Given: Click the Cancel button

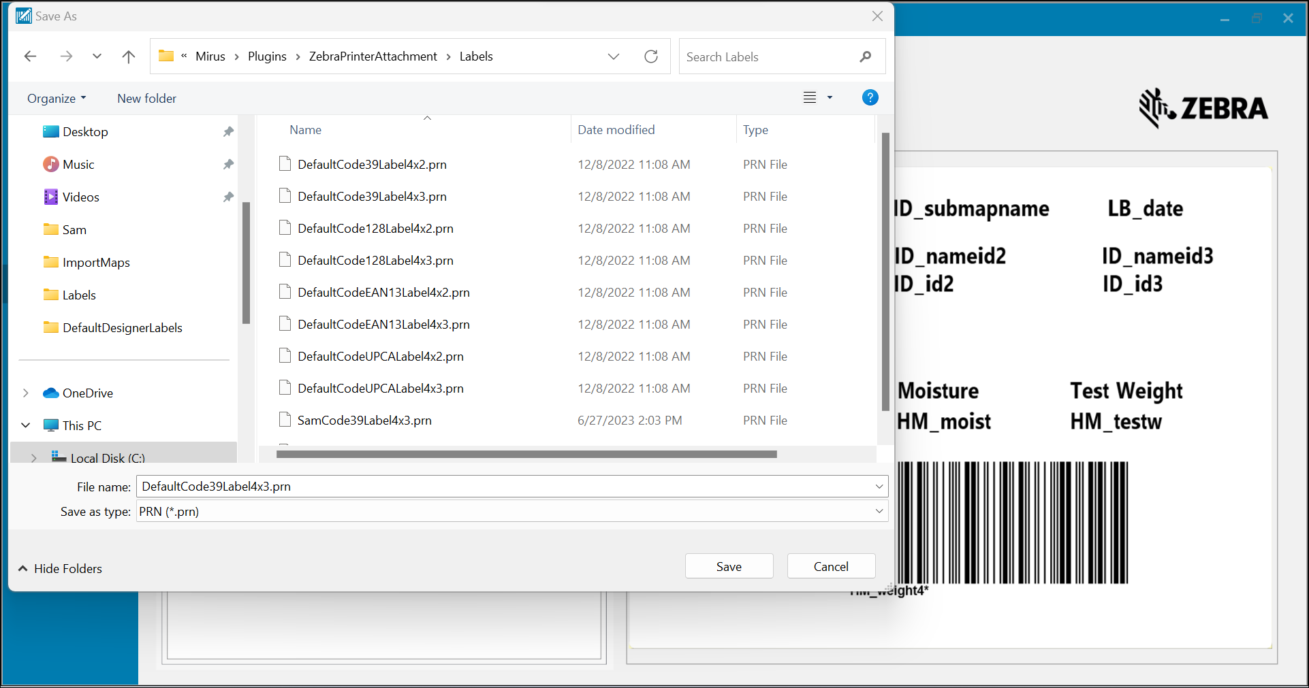Looking at the screenshot, I should coord(831,566).
